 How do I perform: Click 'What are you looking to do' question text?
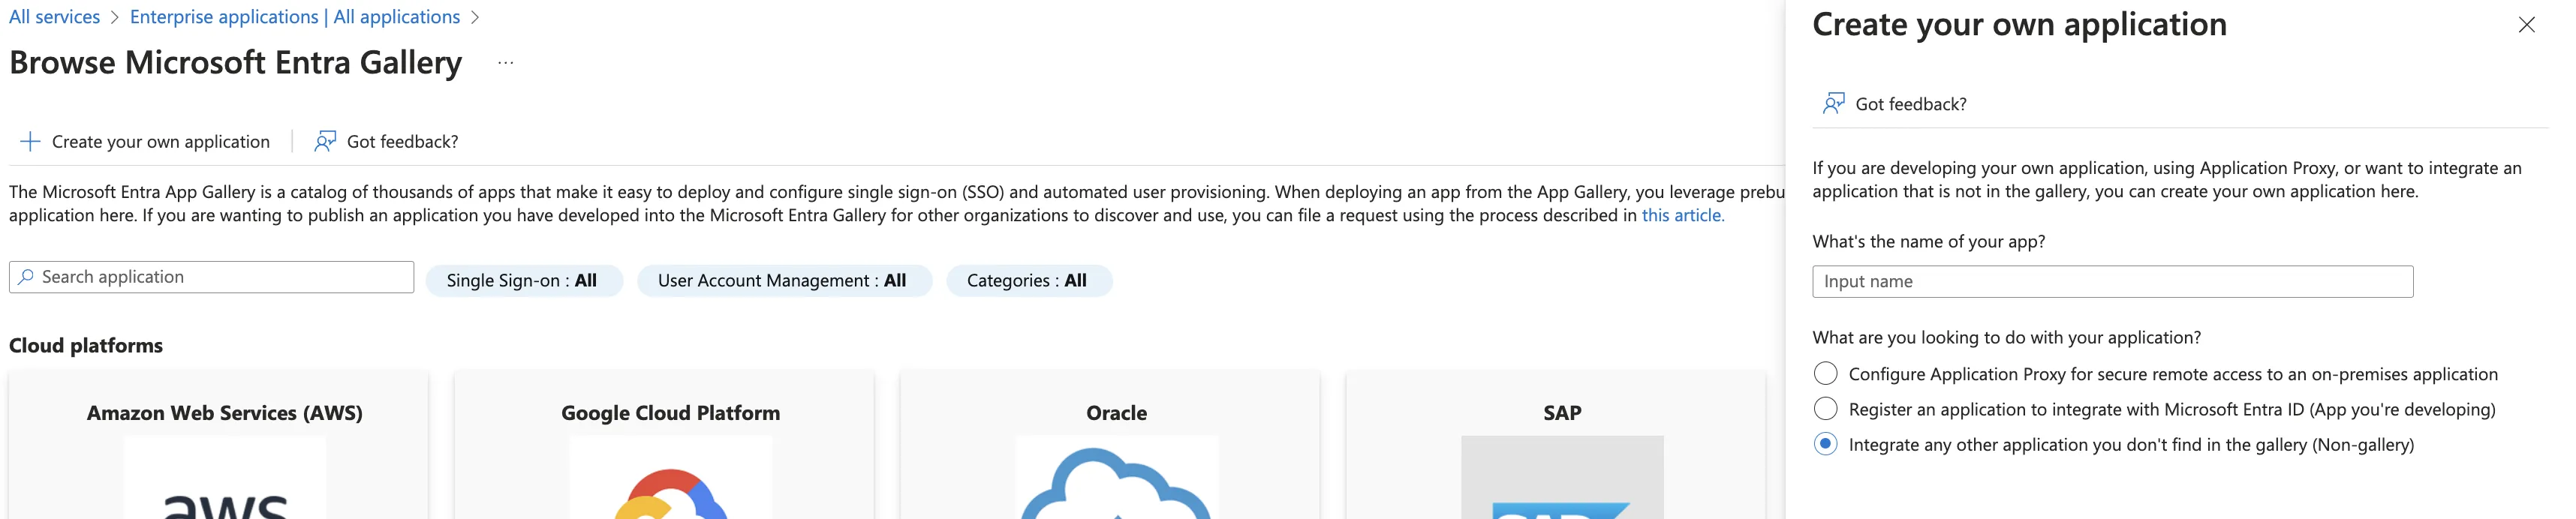(2007, 337)
